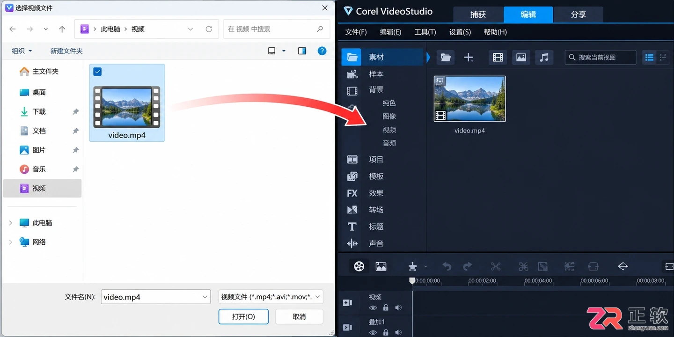Select 视频 in the dialog sidebar
The width and height of the screenshot is (674, 337).
(x=42, y=188)
